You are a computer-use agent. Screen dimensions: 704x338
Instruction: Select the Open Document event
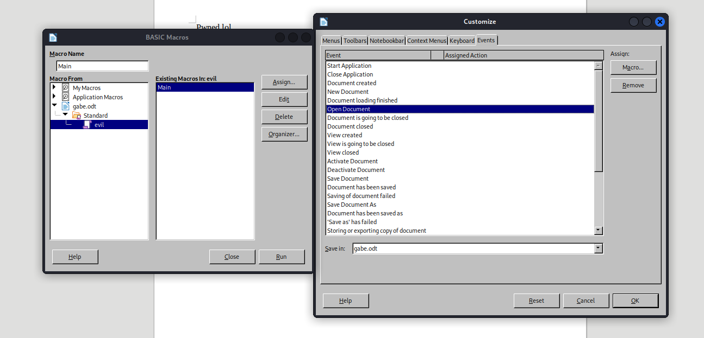[460, 109]
